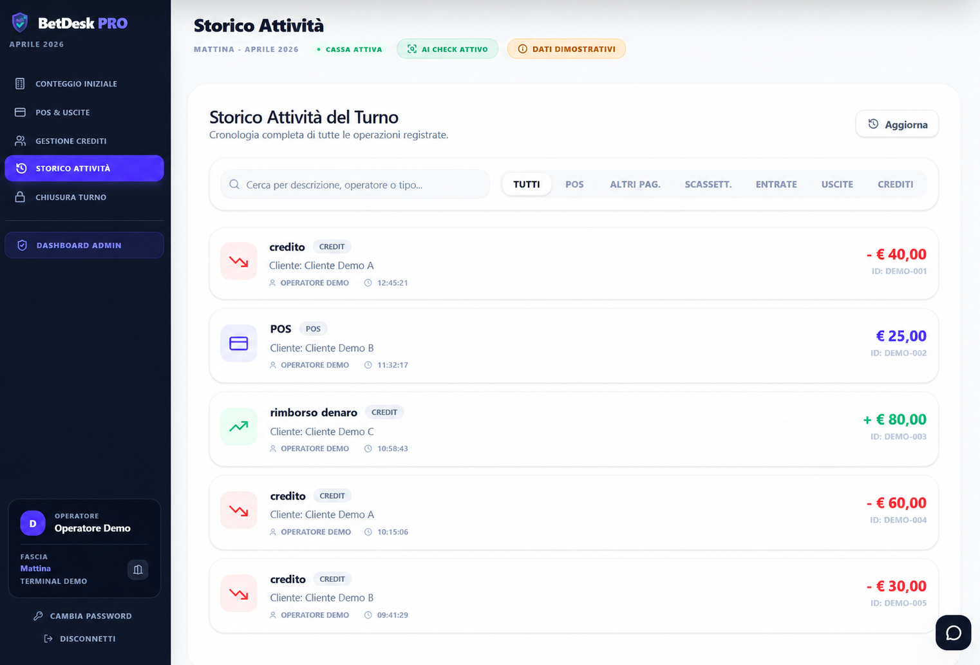Viewport: 980px width, 665px height.
Task: Click the timestamp 09:41:29
Action: coord(393,615)
